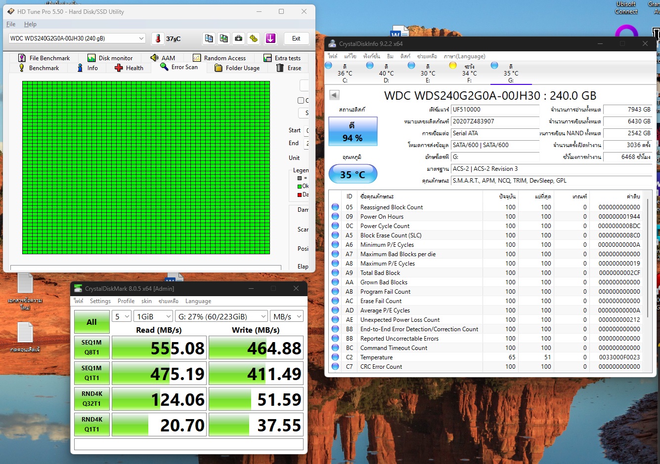Click the thermometer temperature icon in HD Tune

(158, 39)
